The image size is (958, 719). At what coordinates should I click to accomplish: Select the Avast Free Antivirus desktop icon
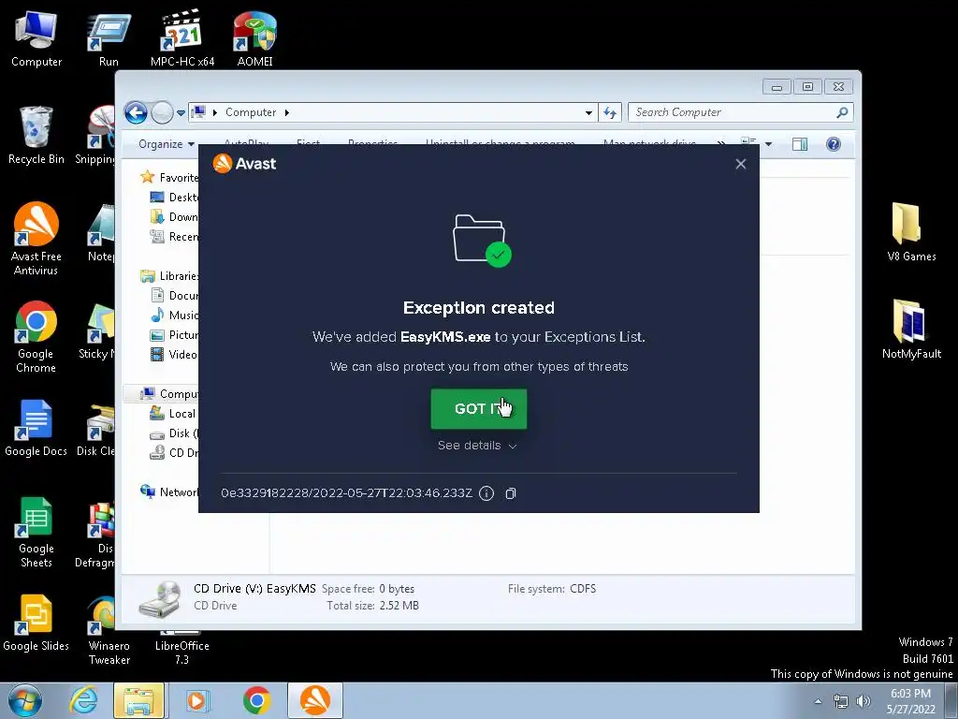pos(36,239)
